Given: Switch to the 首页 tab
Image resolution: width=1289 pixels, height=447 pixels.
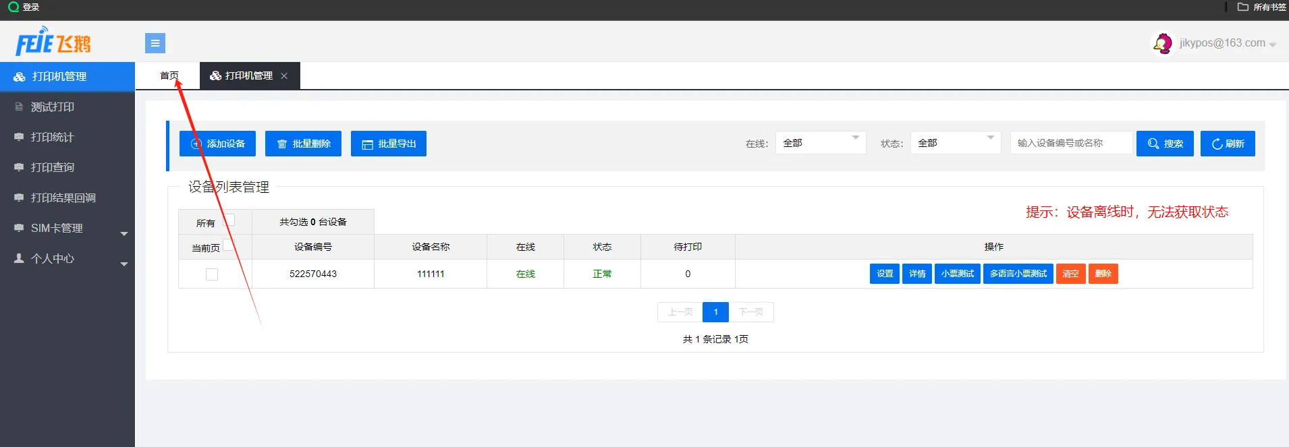Looking at the screenshot, I should click(169, 76).
